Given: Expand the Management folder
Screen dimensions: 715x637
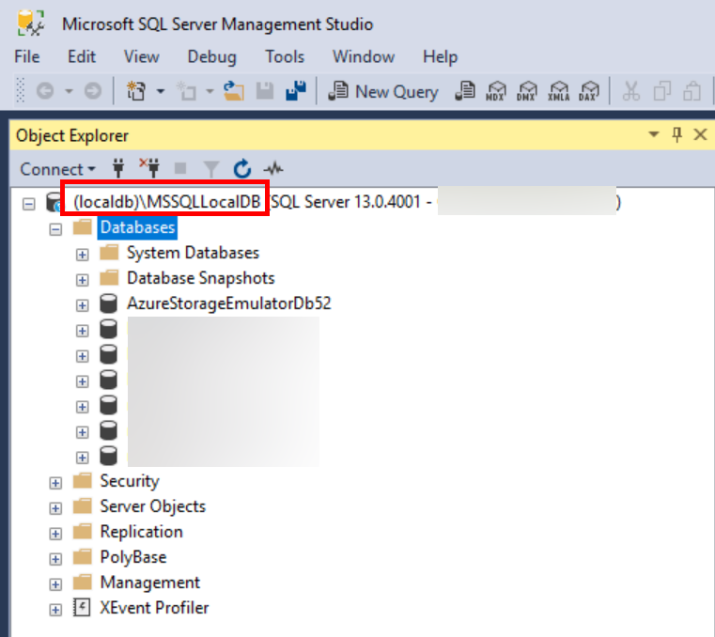Looking at the screenshot, I should [55, 584].
